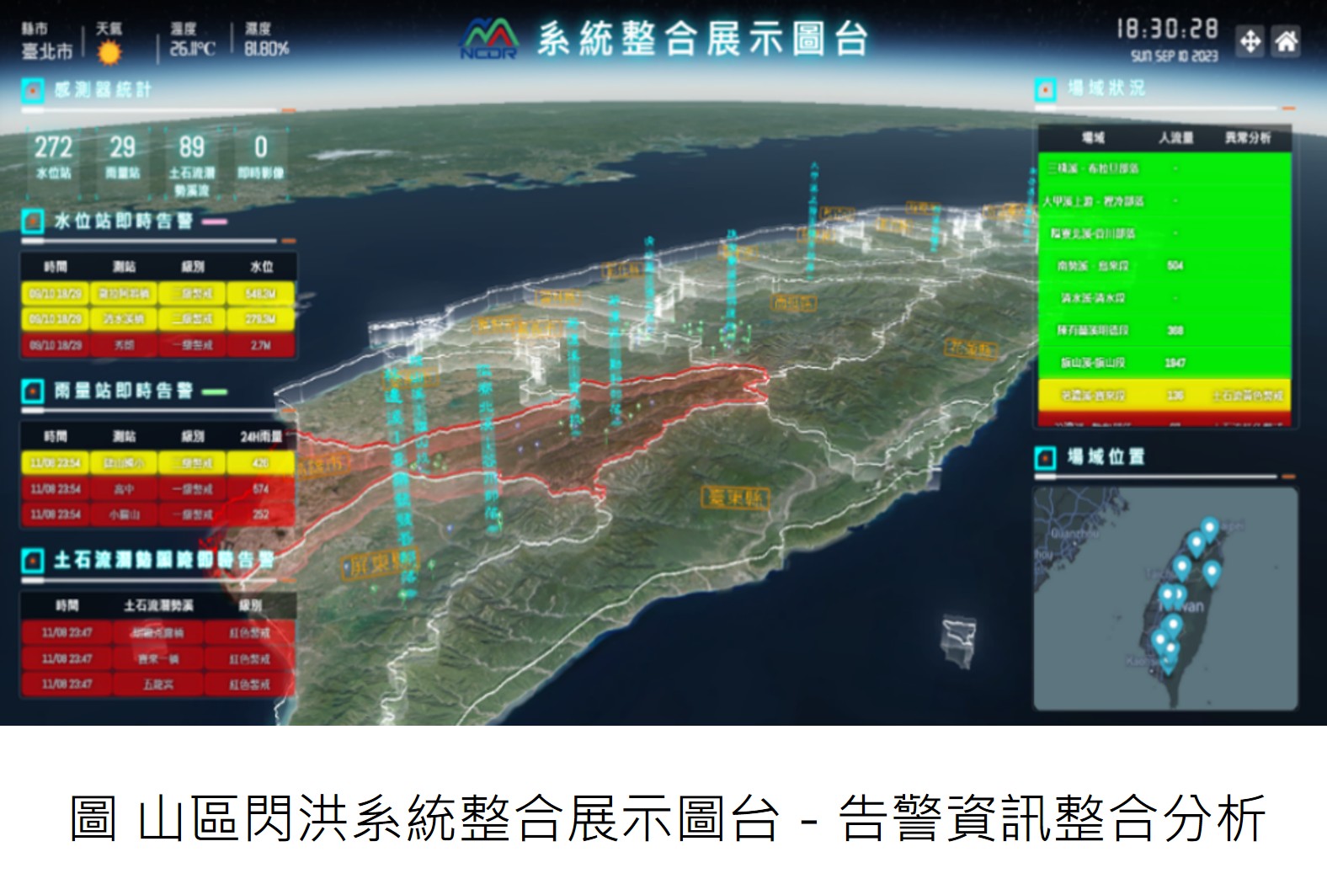This screenshot has width=1327, height=884.
Task: Select the 清水溪-清水段 field row
Action: click(1164, 298)
